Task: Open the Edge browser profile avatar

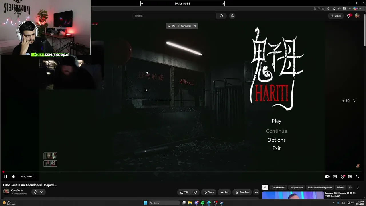Action: pyautogui.click(x=344, y=9)
